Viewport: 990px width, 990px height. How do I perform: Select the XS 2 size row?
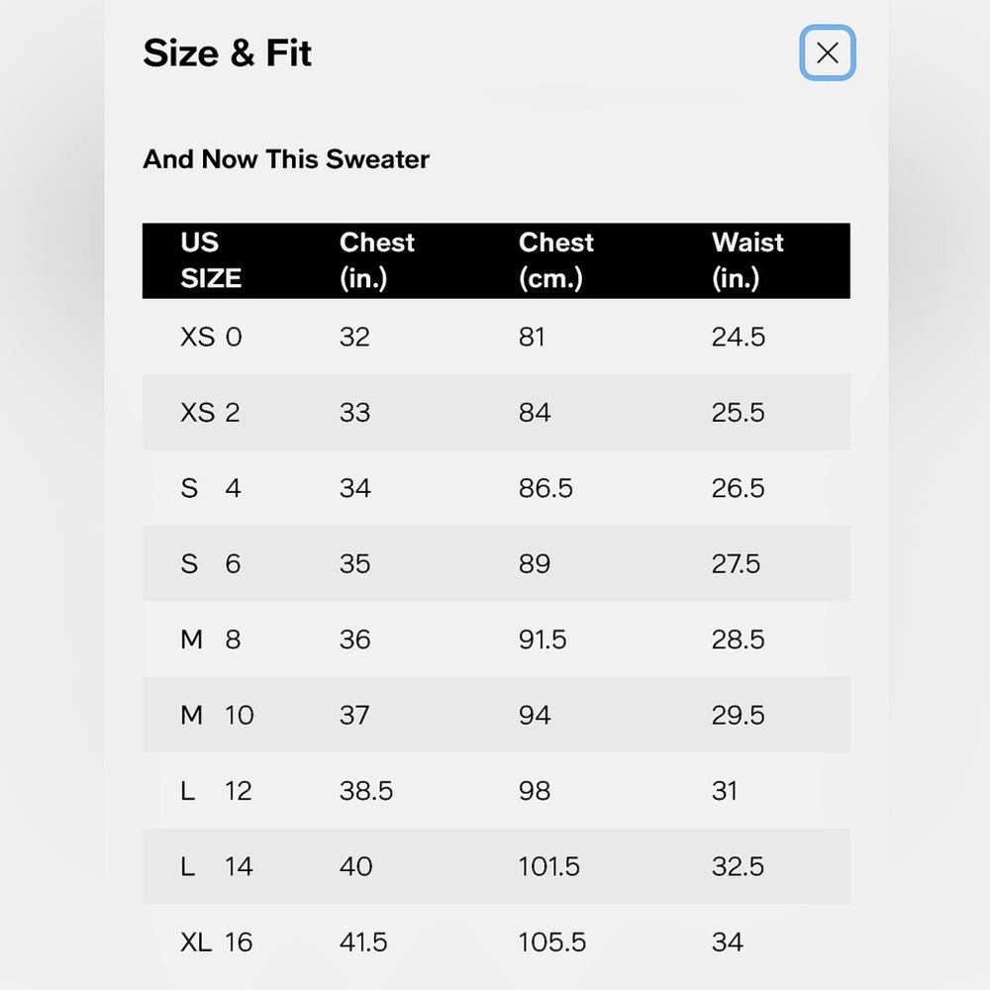coord(496,412)
